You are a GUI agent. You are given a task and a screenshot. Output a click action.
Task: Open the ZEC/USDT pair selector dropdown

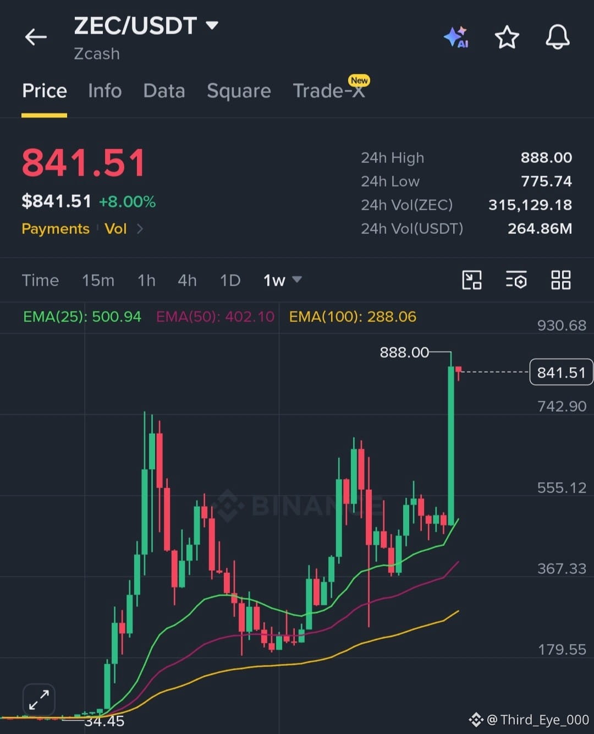pos(146,25)
